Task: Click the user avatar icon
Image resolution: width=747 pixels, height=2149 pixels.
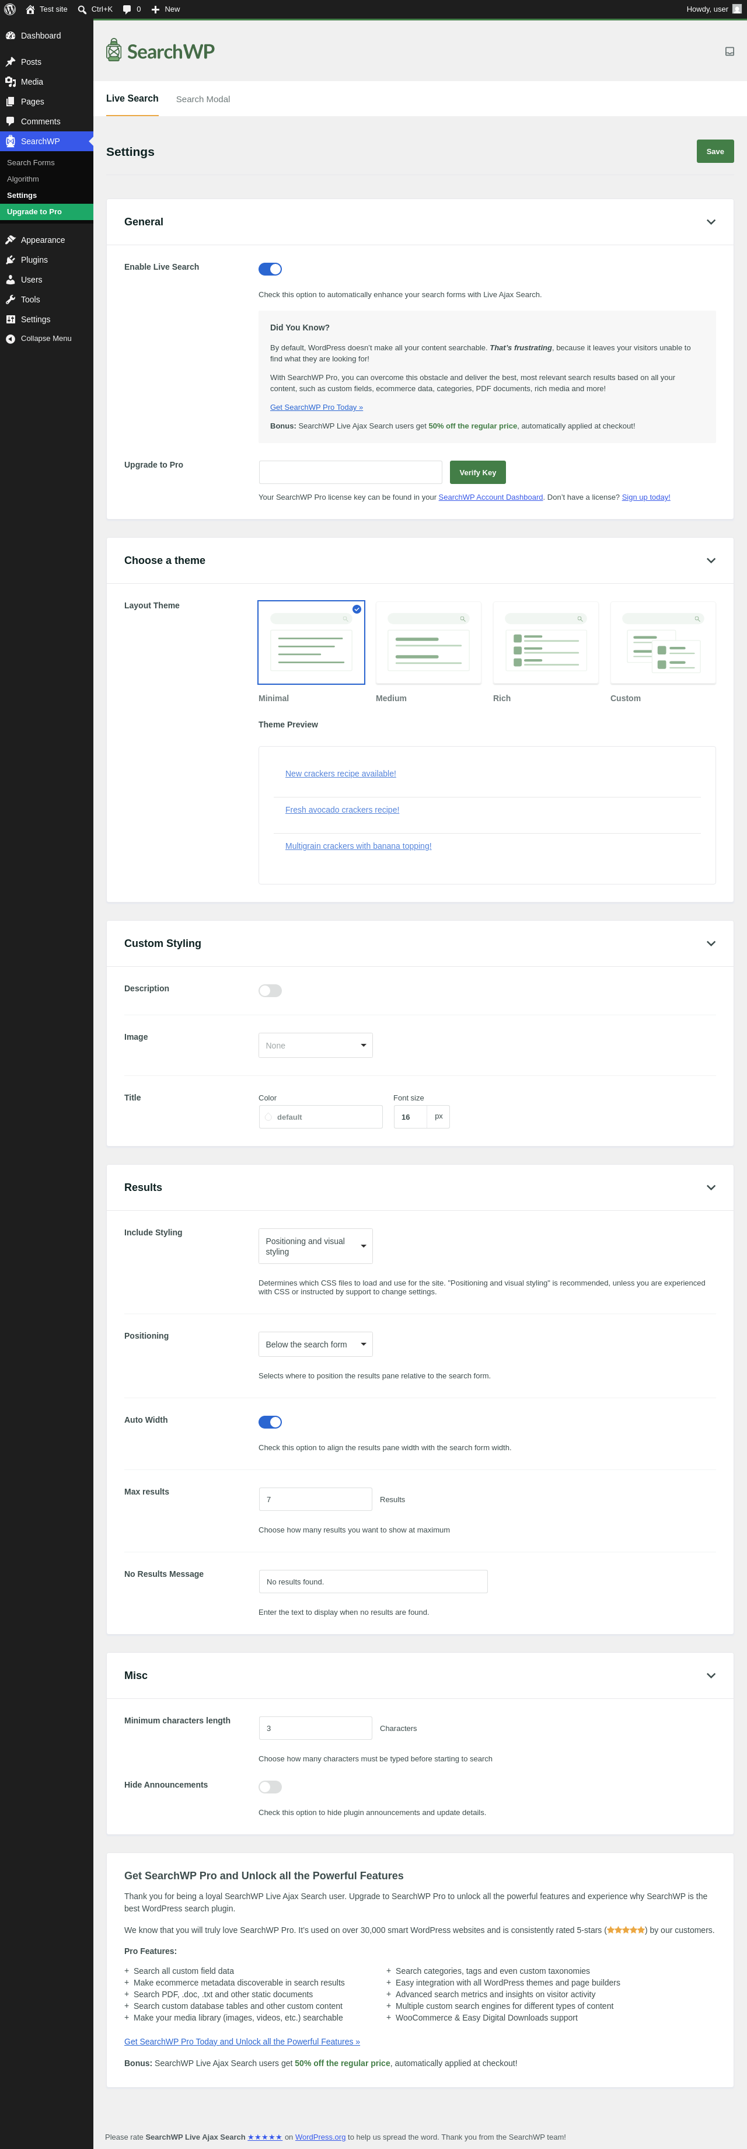Action: tap(736, 9)
